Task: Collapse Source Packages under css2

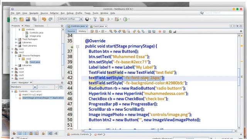Action: (x=16, y=56)
